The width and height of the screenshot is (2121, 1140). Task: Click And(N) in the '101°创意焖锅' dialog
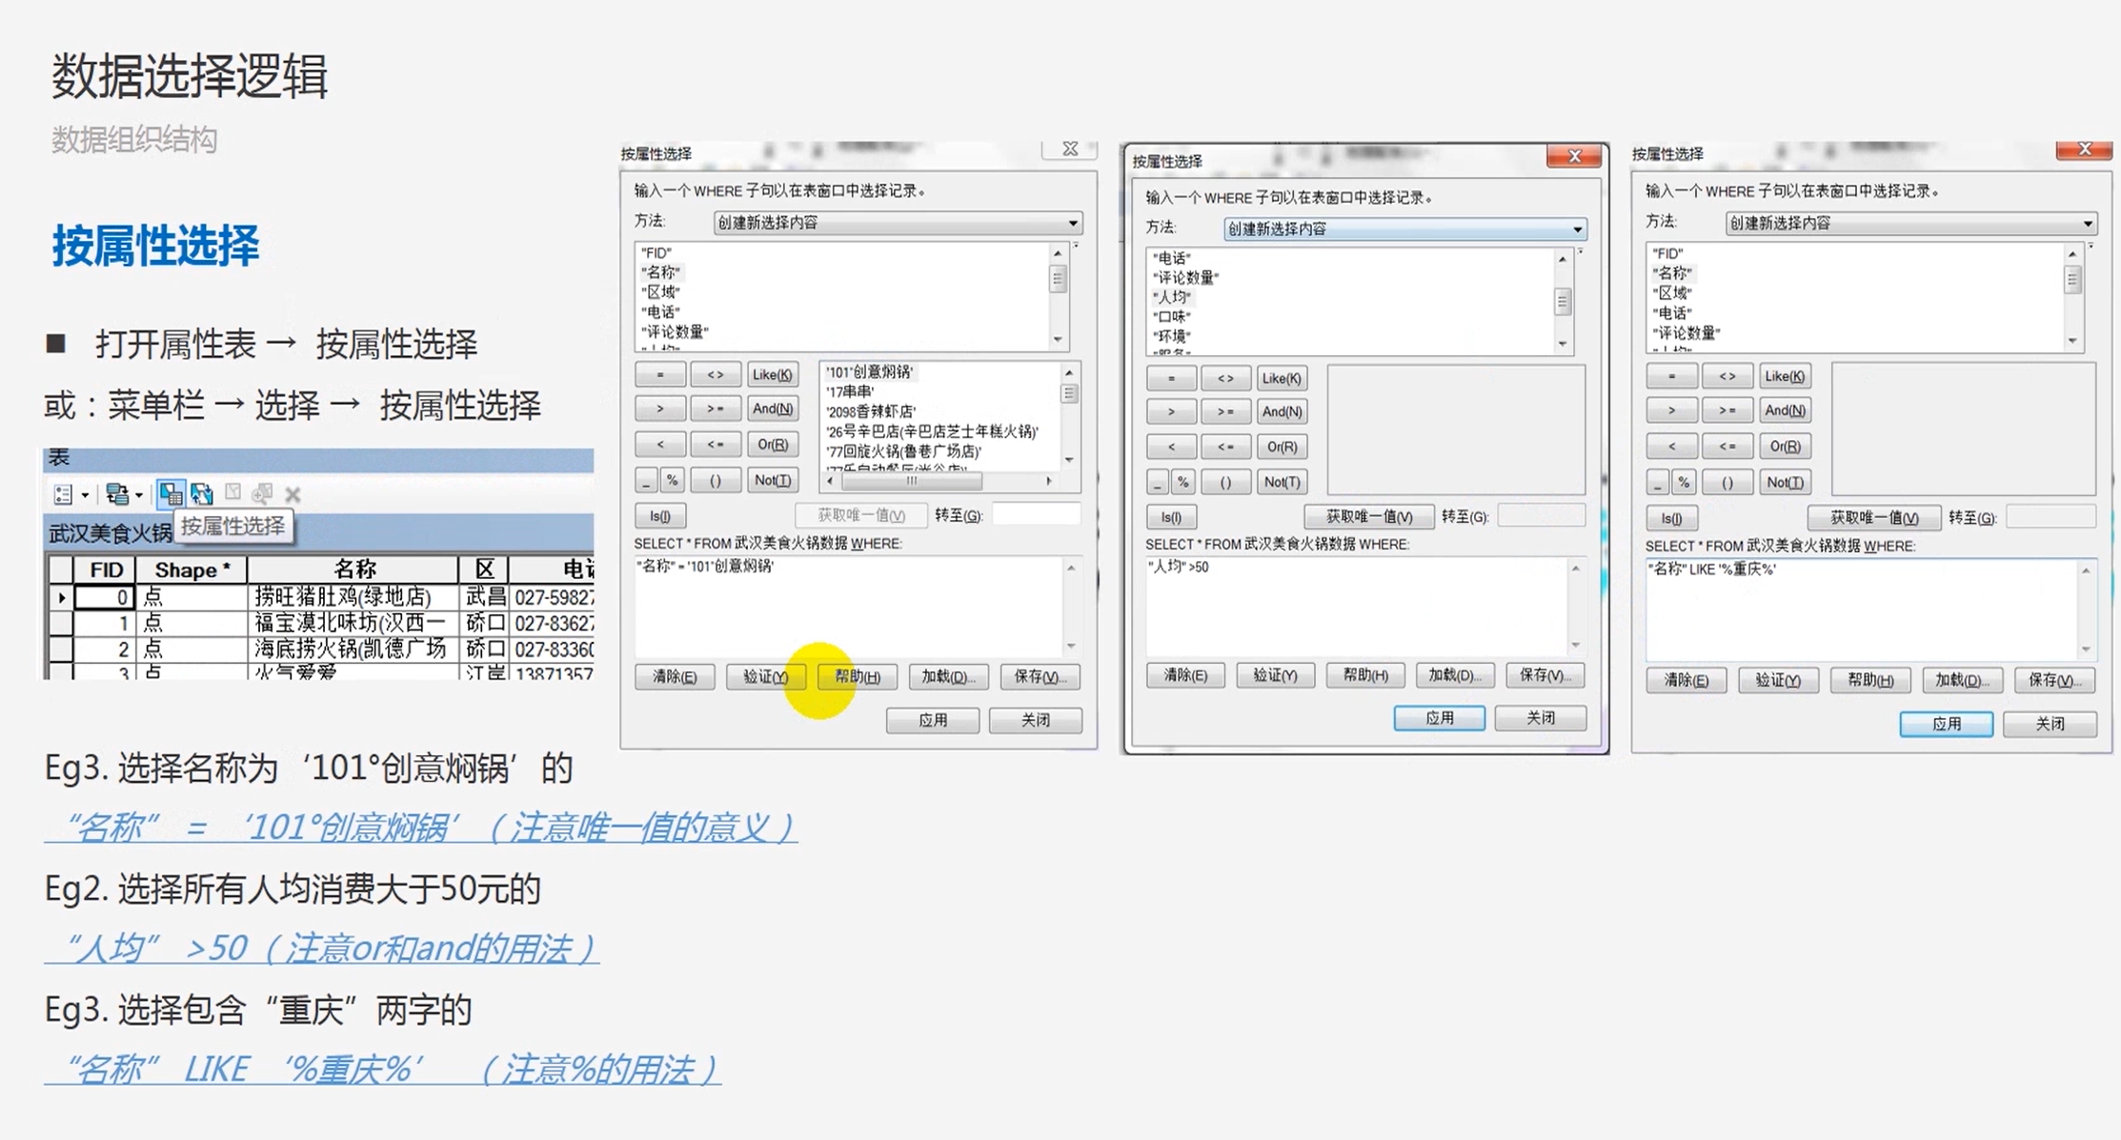coord(772,410)
